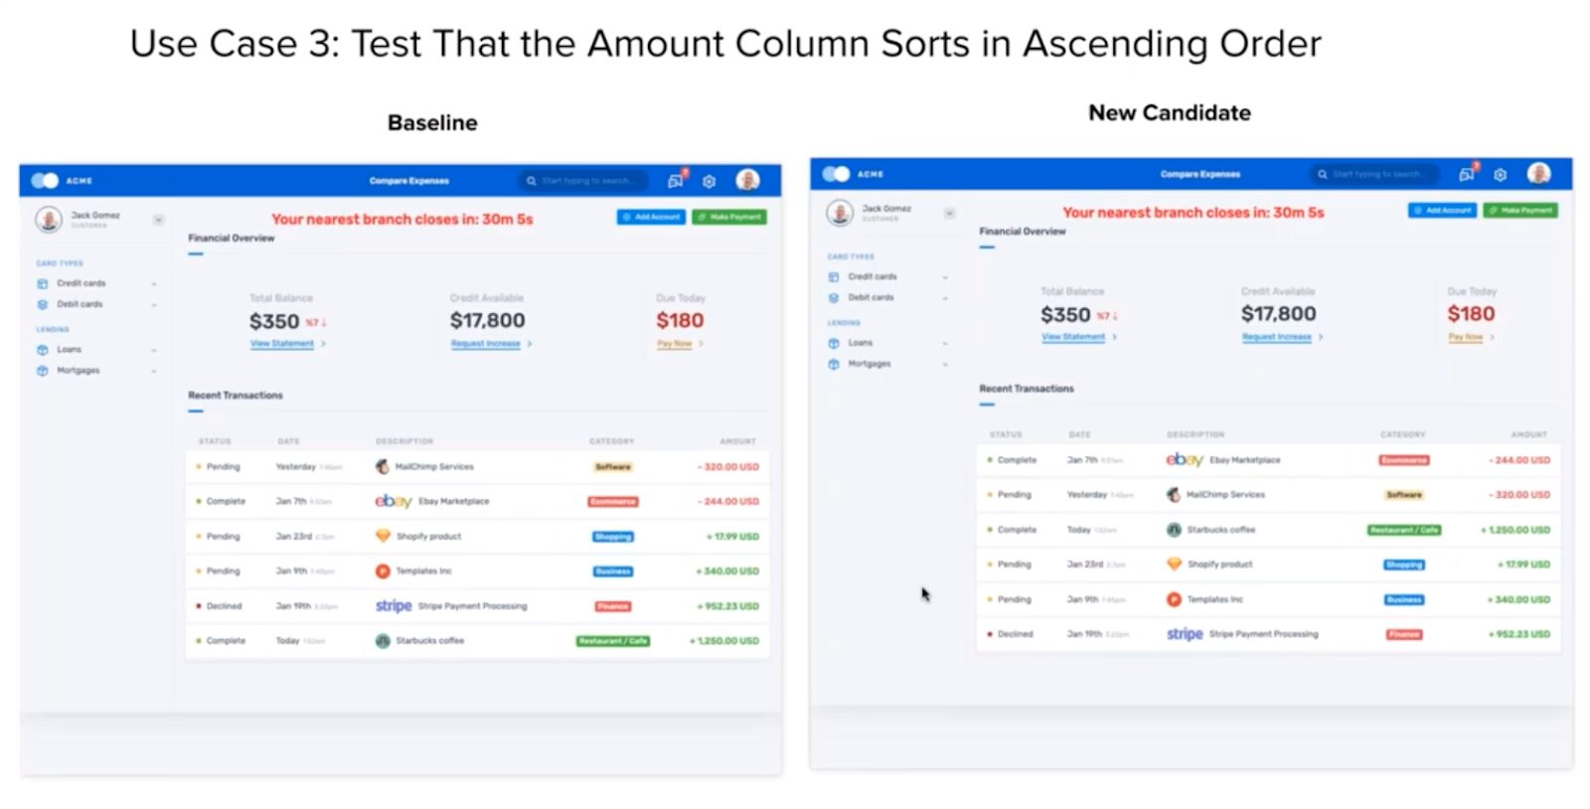Click View Statement link in New Candidate

point(1072,337)
